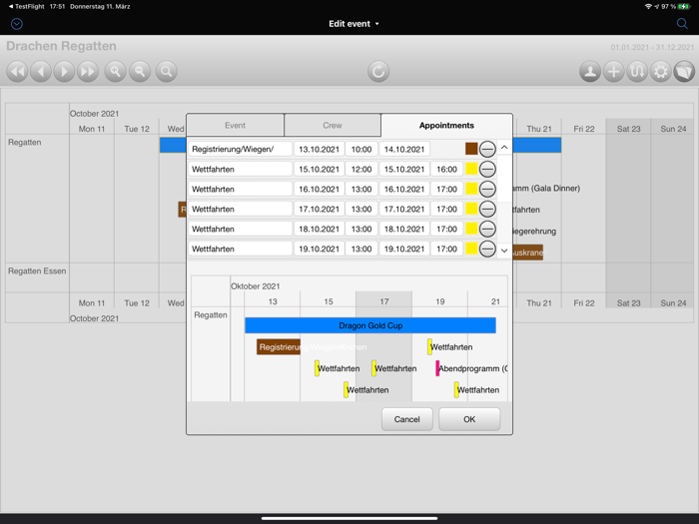Open yellow swatch of Wettfahrten 17.10.2021 row
The width and height of the screenshot is (699, 524).
pyautogui.click(x=471, y=209)
